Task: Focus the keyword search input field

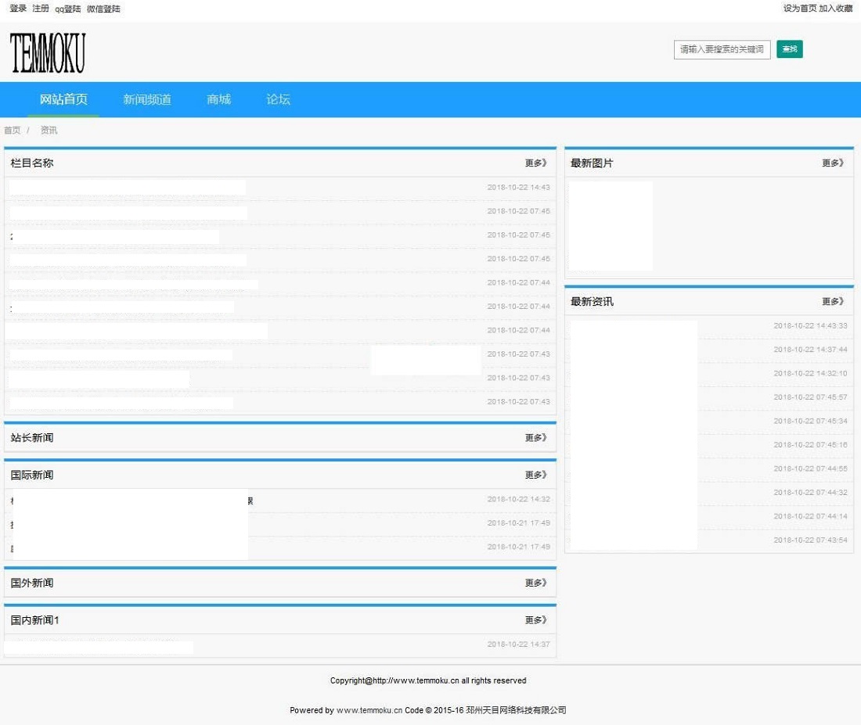Action: click(x=722, y=49)
